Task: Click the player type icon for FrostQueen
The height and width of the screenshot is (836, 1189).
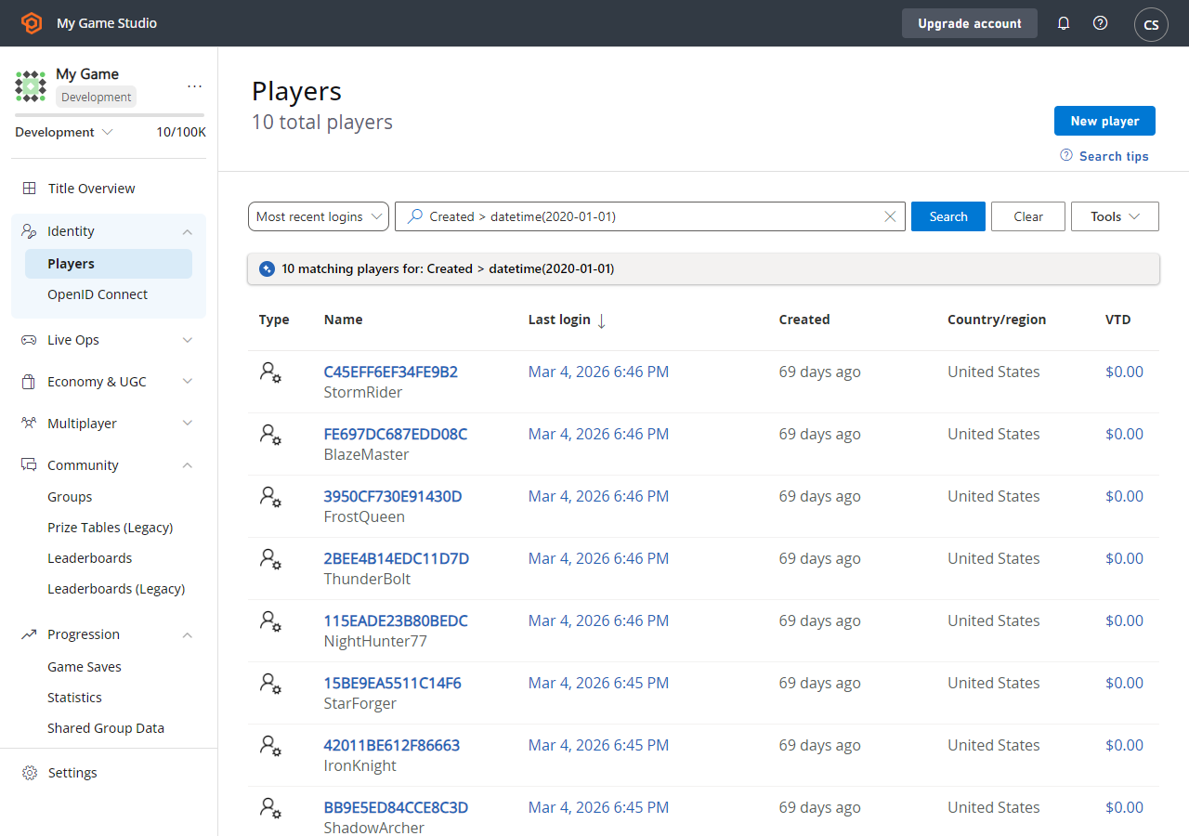Action: coord(270,497)
